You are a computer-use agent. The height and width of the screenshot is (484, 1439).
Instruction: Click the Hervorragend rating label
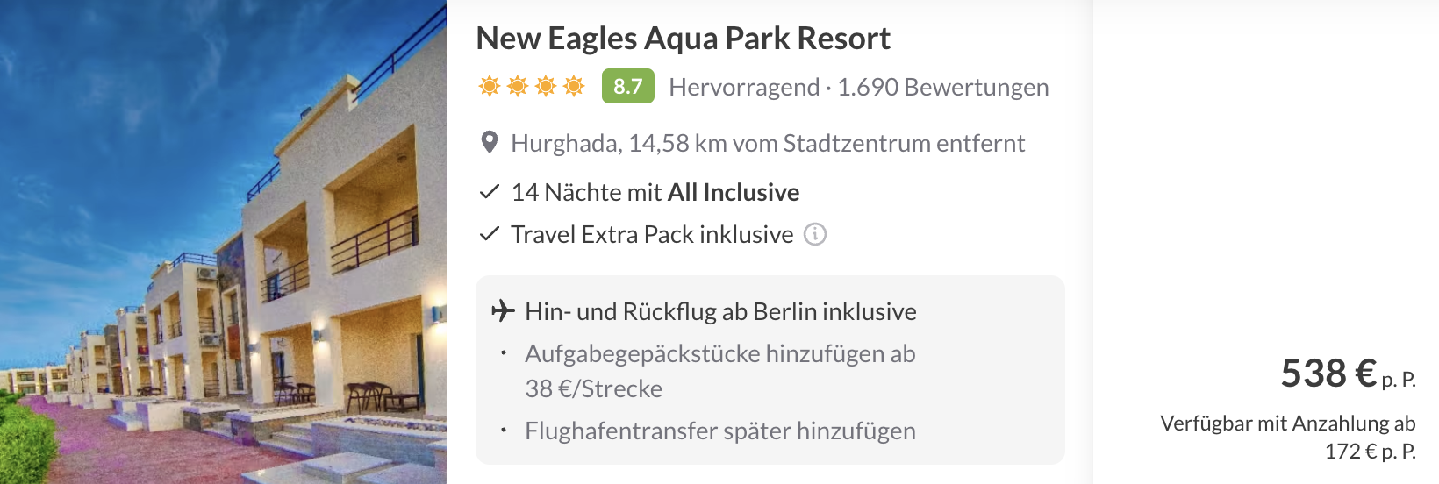click(744, 87)
